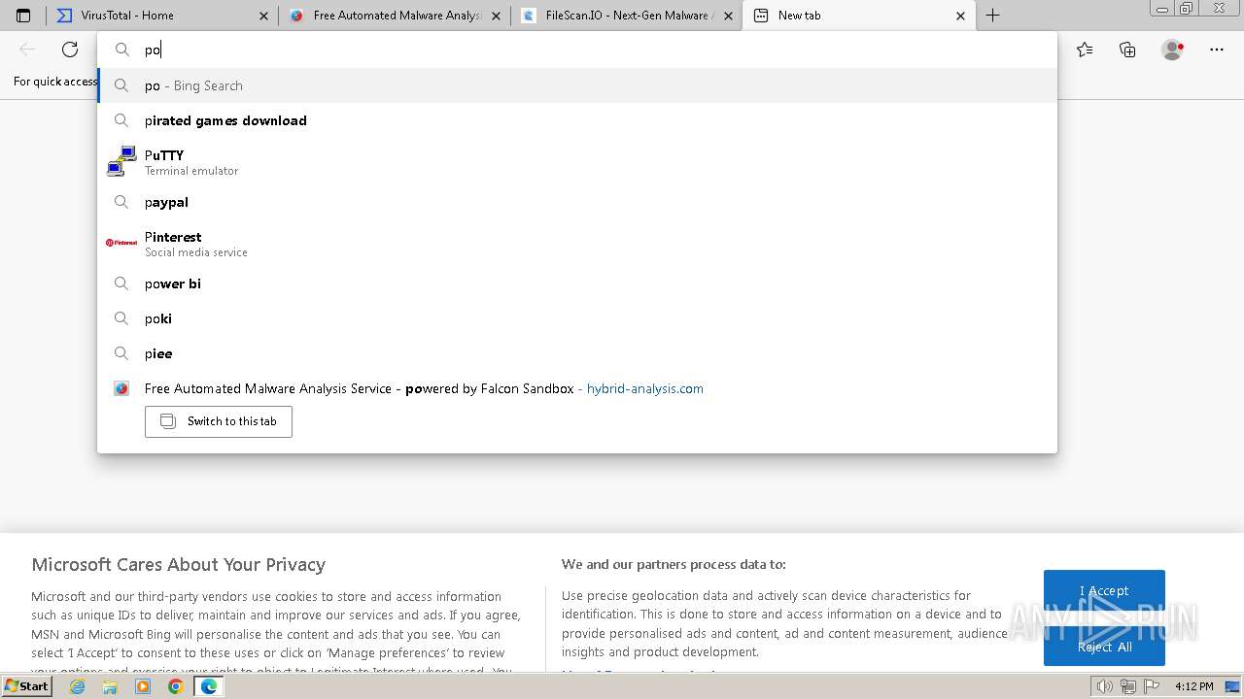Viewport: 1244px width, 699px height.
Task: Click search magnifier icon beside 'paypal'
Action: click(121, 202)
